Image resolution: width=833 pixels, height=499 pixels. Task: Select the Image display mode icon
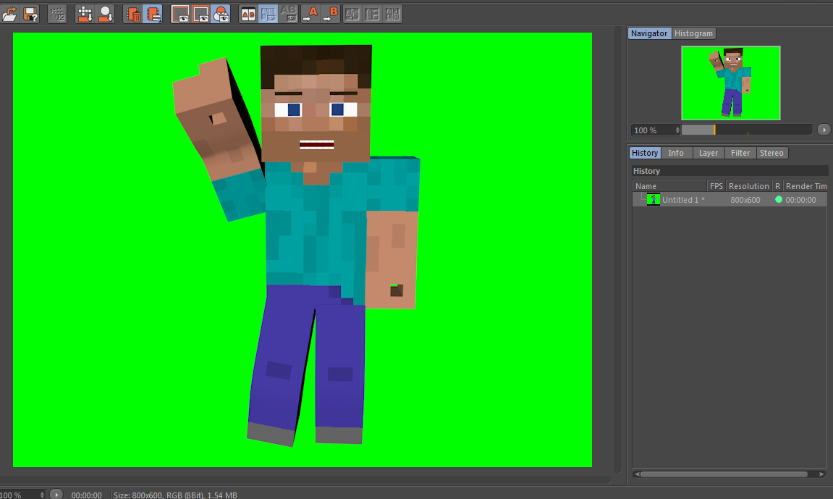(180, 14)
